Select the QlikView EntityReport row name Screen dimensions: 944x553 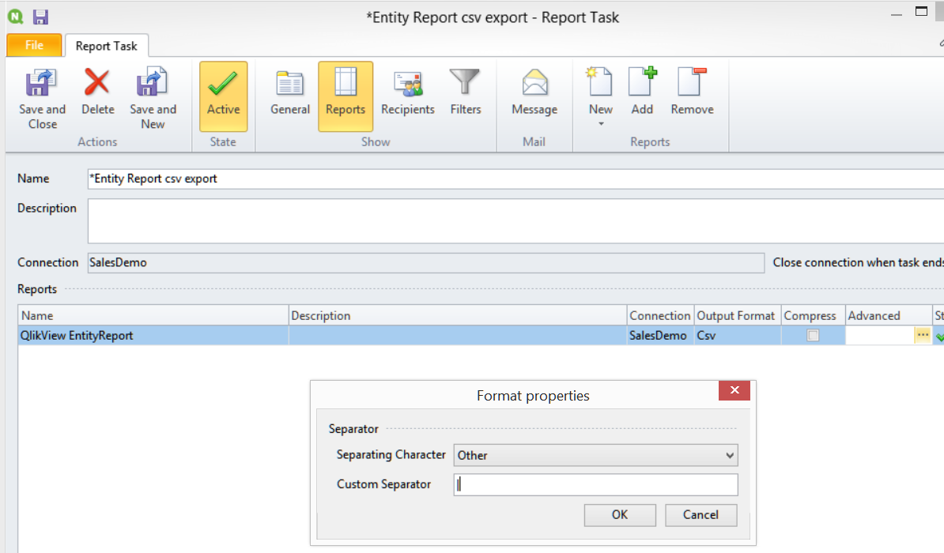click(77, 335)
